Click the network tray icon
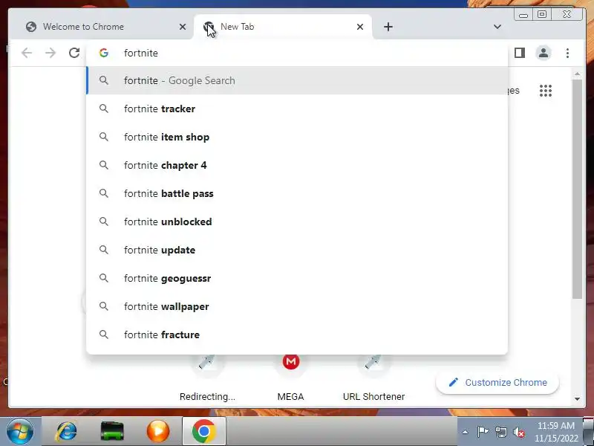This screenshot has height=446, width=594. coord(501,432)
